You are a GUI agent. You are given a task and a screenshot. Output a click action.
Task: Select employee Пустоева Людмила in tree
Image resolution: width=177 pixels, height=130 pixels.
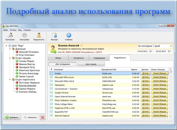[x=29, y=83]
